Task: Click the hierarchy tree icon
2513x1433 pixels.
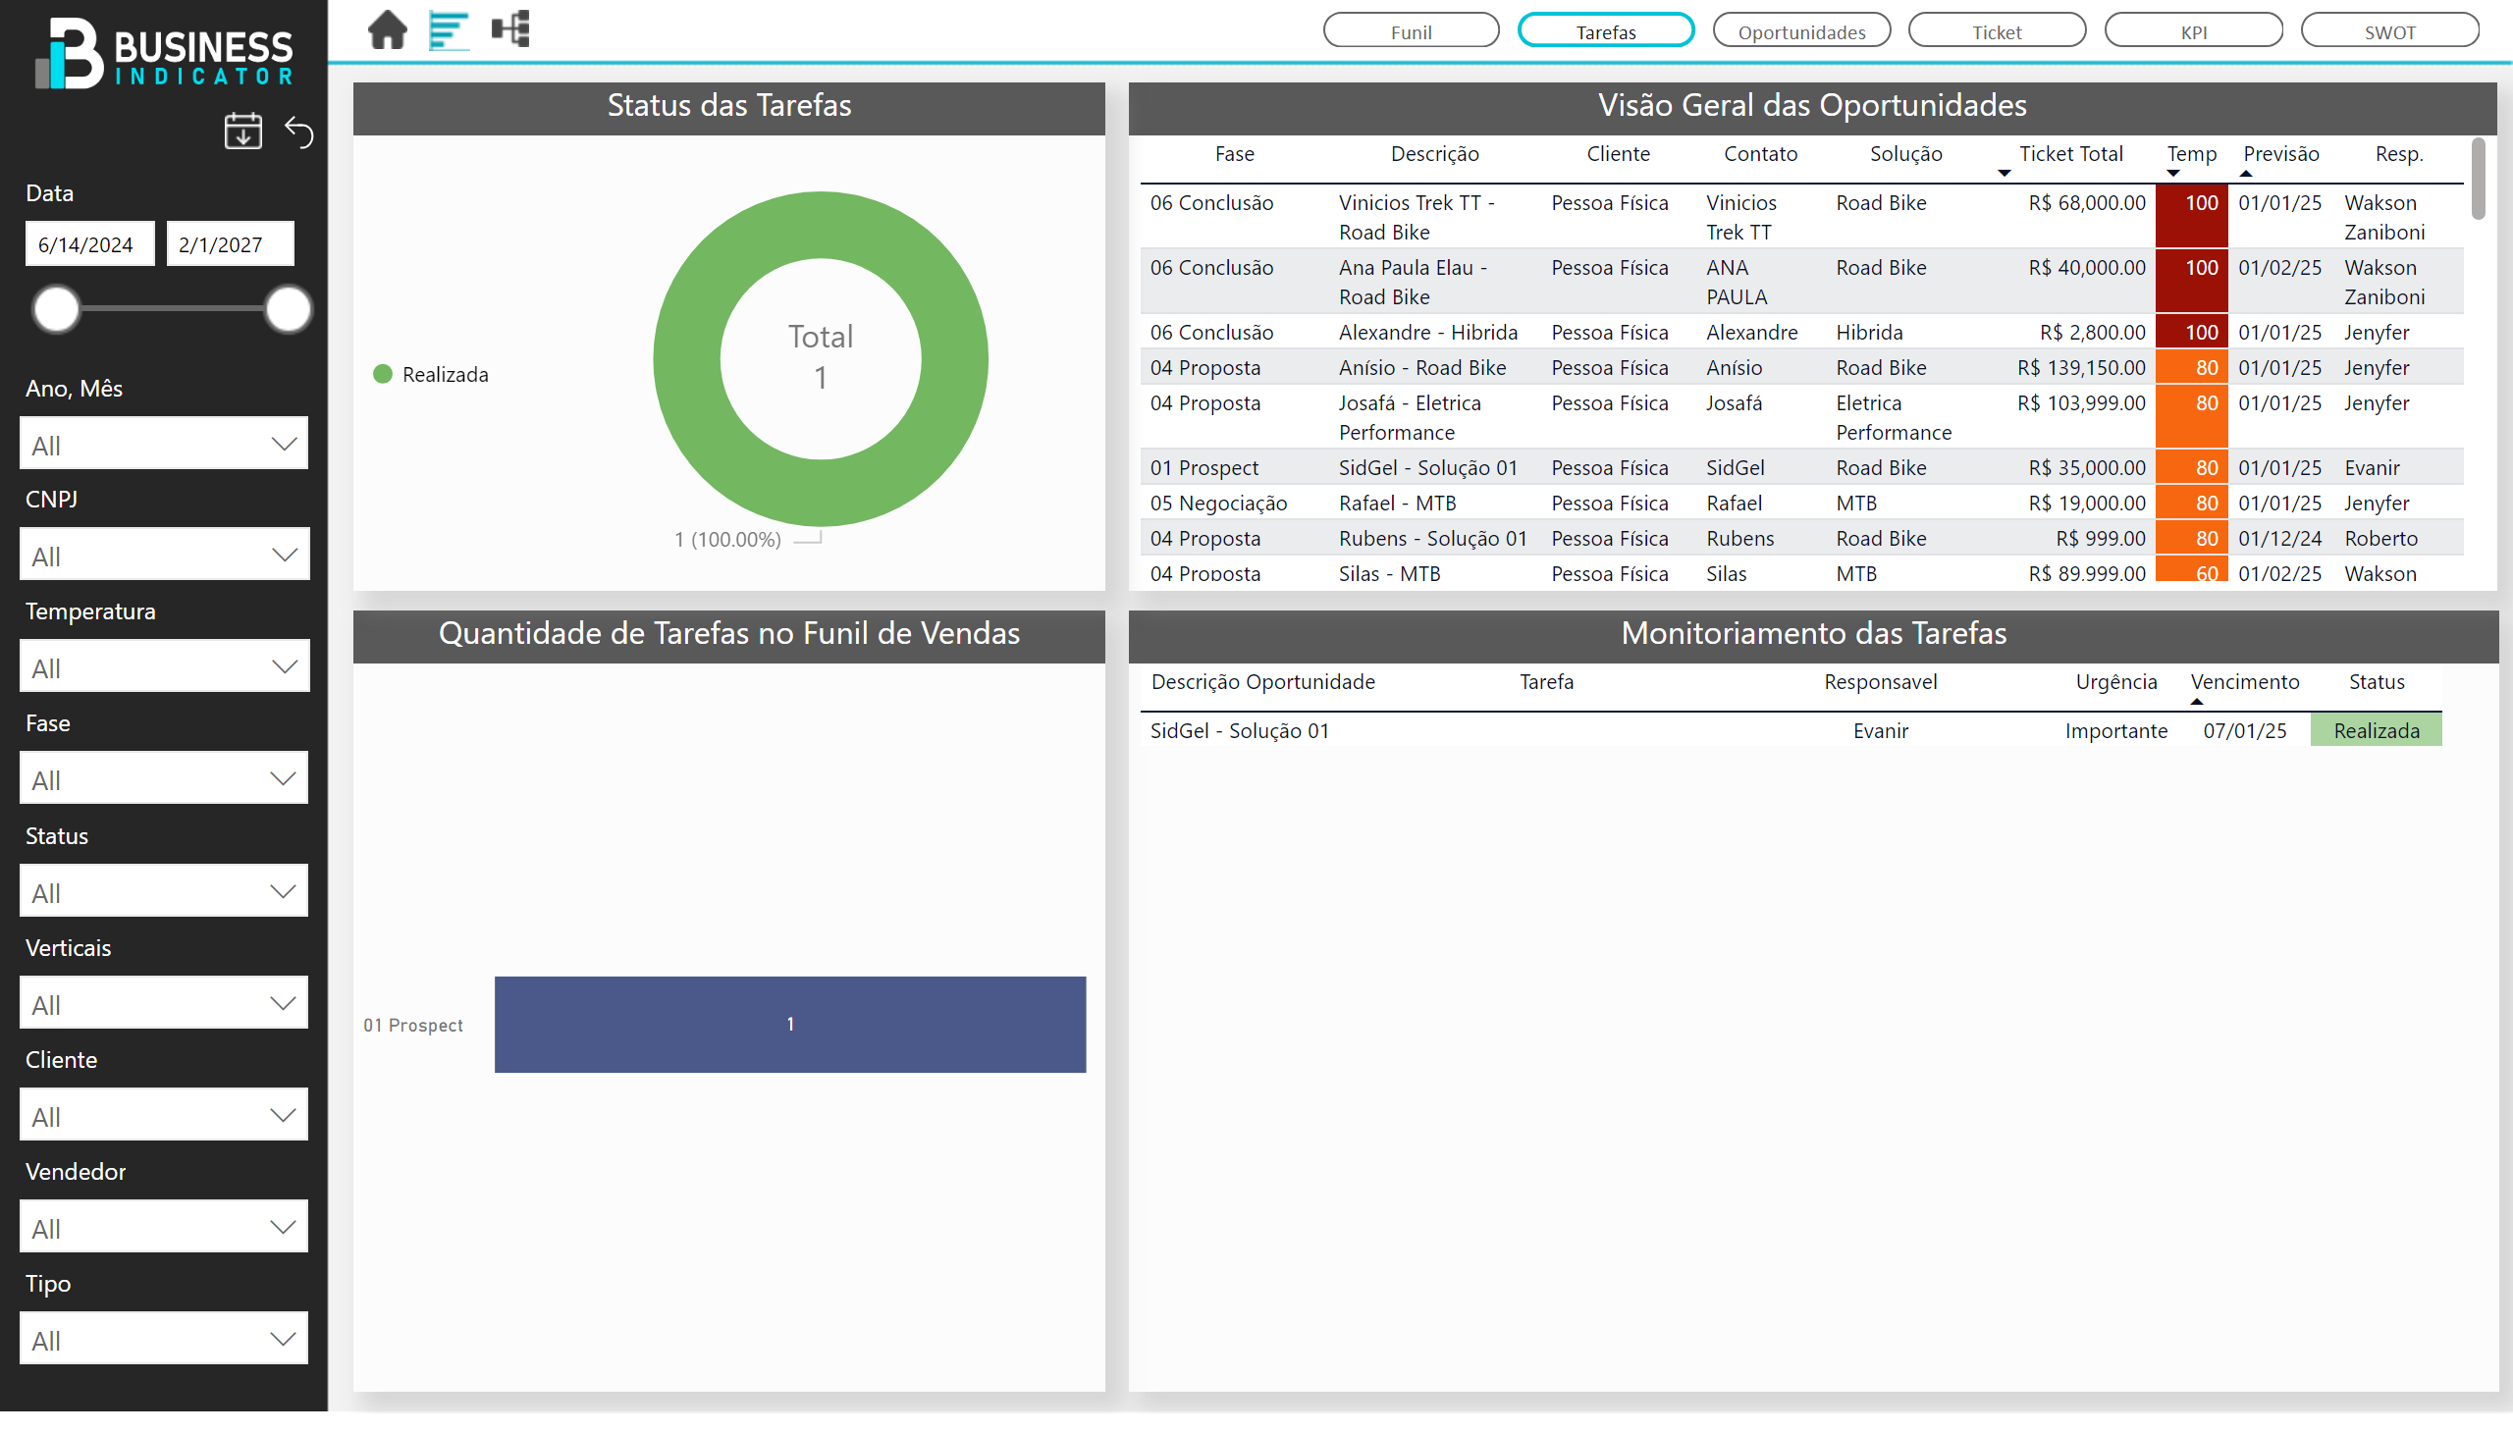Action: [x=510, y=29]
